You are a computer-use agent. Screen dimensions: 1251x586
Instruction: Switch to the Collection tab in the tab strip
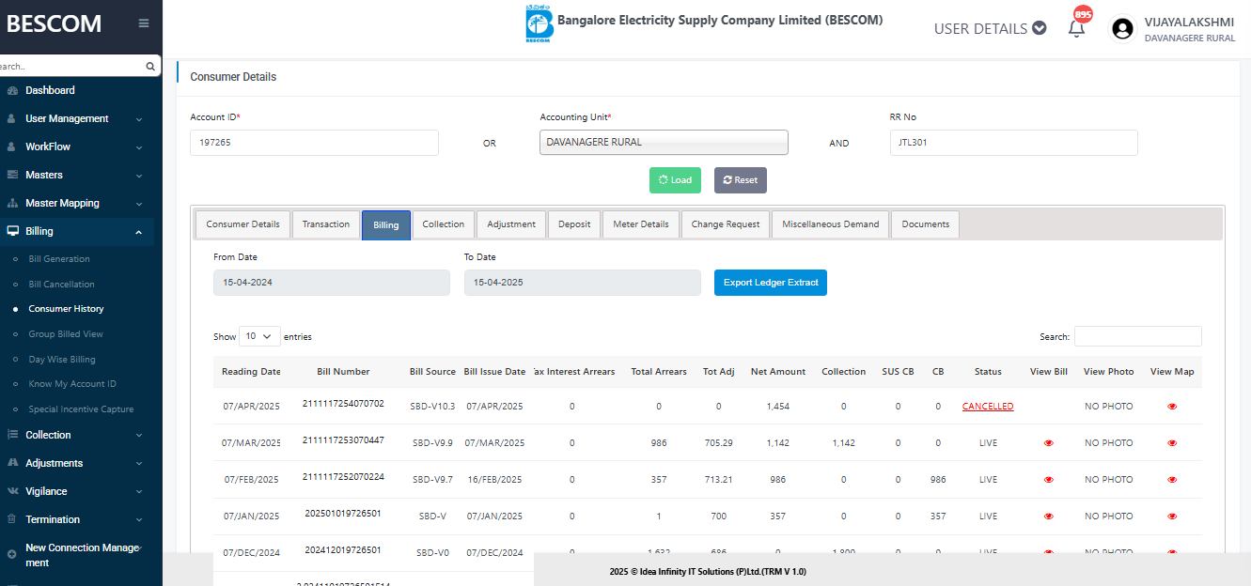coord(444,224)
